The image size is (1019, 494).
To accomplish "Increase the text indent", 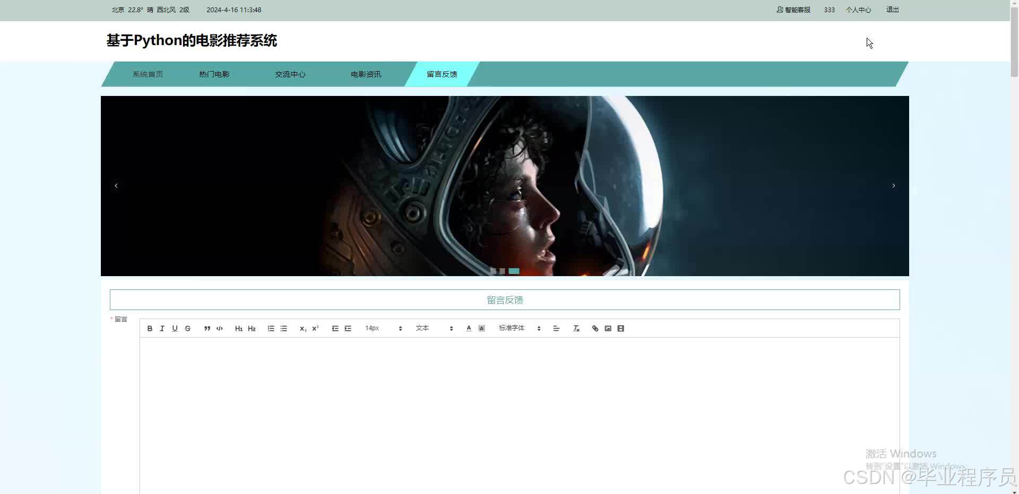I will [x=348, y=329].
